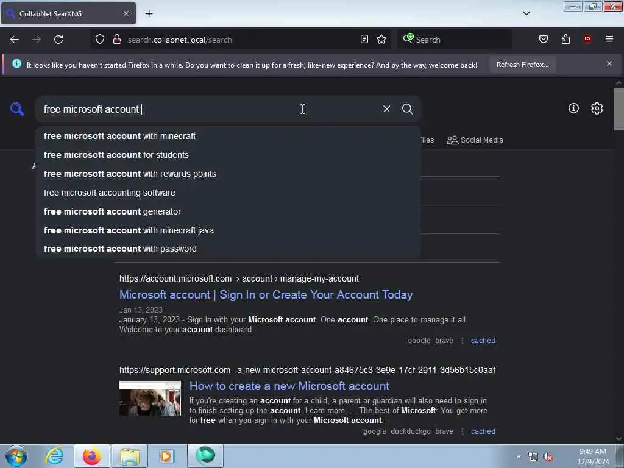The height and width of the screenshot is (468, 624).
Task: Open support.microsoft.com result URL
Action: (307, 370)
